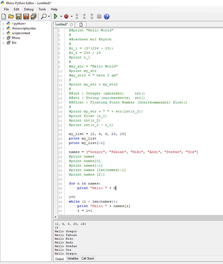Viewport: 223px width, 264px height.
Task: Open the search icon dropdown arrow
Action: 49,17
